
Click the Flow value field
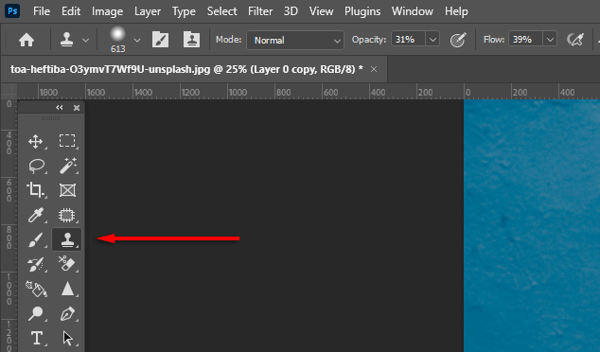pyautogui.click(x=524, y=40)
